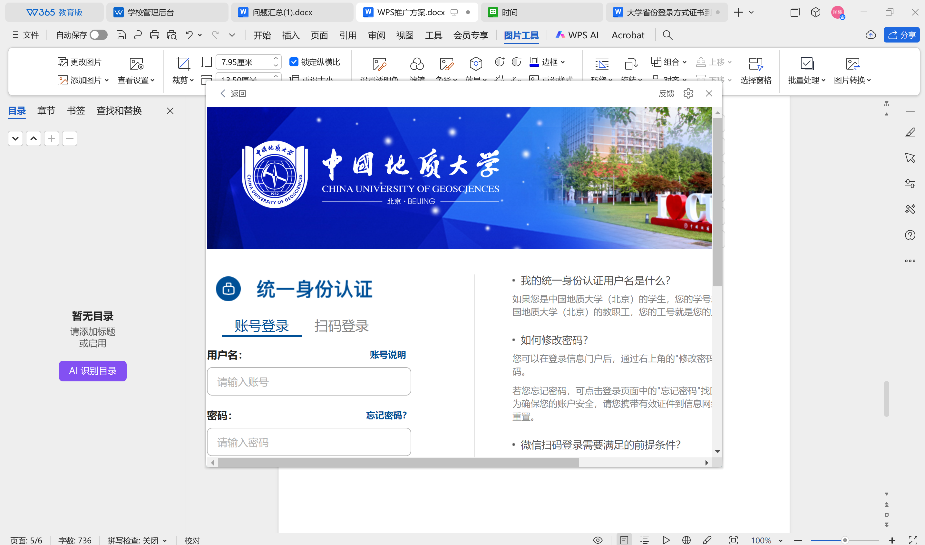Open the File menu
This screenshot has height=545, width=925.
click(26, 35)
